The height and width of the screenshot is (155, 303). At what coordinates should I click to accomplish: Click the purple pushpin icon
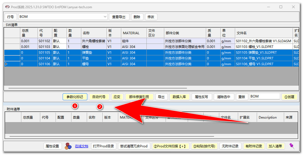click(292, 146)
